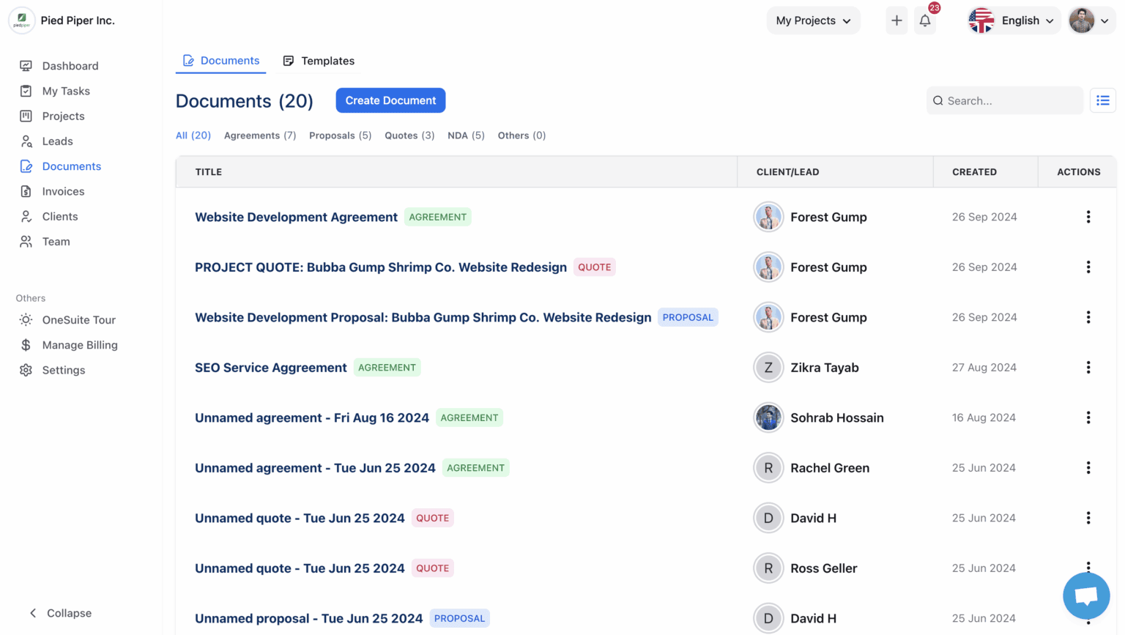The image size is (1125, 635).
Task: Click the Create Document button
Action: (390, 100)
